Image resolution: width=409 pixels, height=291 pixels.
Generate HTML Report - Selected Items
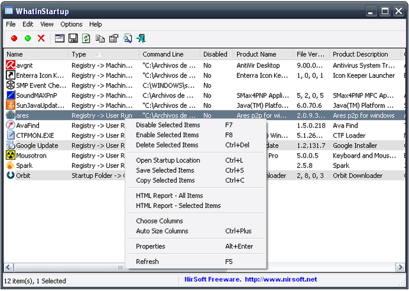pyautogui.click(x=196, y=205)
